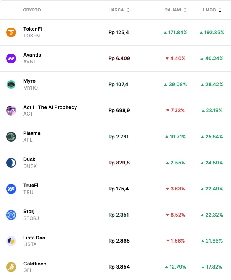
Task: Select the Lista Dao 1 MGG value 21.66%
Action: point(212,241)
